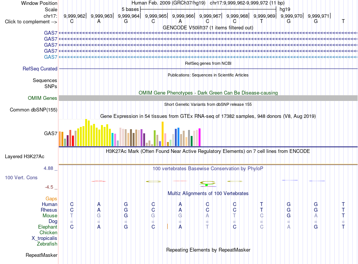This screenshot has height=264, width=358.
Task: Click the 'Zebrafish' alignment row label
Action: pyautogui.click(x=47, y=244)
